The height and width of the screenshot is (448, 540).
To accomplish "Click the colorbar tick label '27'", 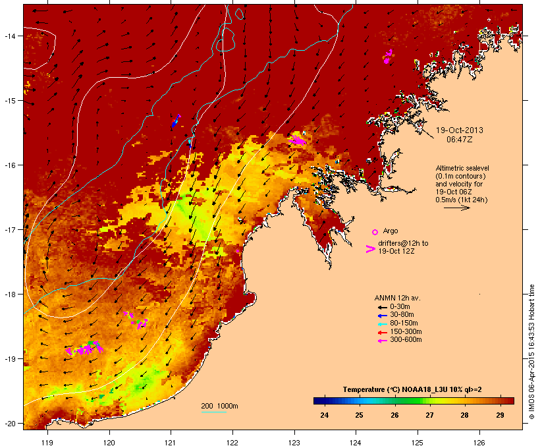I will (429, 415).
